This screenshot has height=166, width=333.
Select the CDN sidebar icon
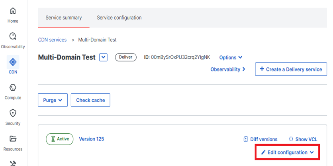click(x=13, y=62)
